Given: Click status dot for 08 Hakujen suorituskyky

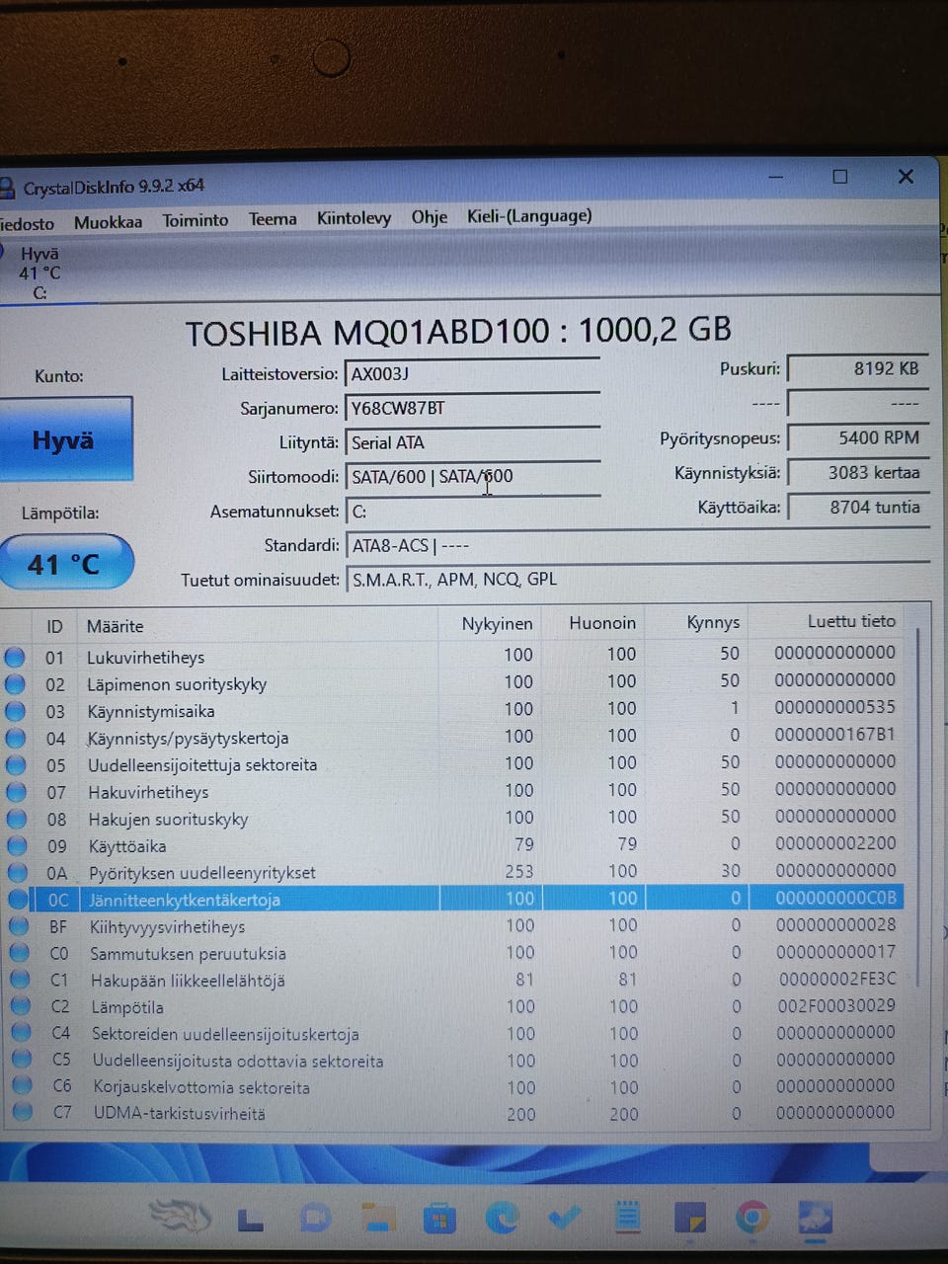Looking at the screenshot, I should point(17,818).
